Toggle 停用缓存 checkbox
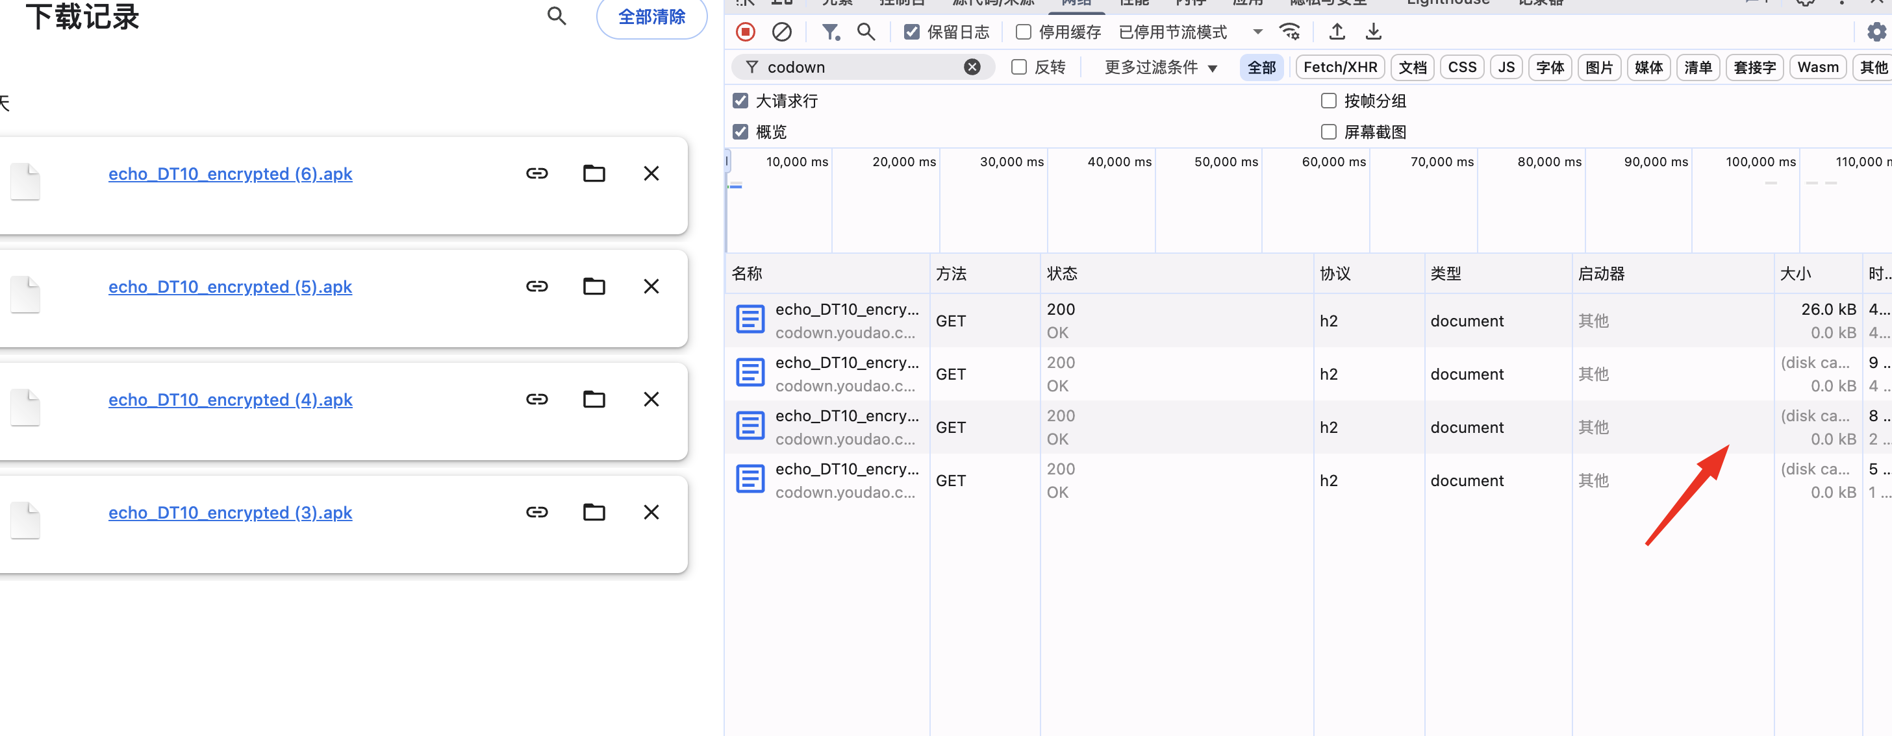The image size is (1892, 736). point(1023,32)
